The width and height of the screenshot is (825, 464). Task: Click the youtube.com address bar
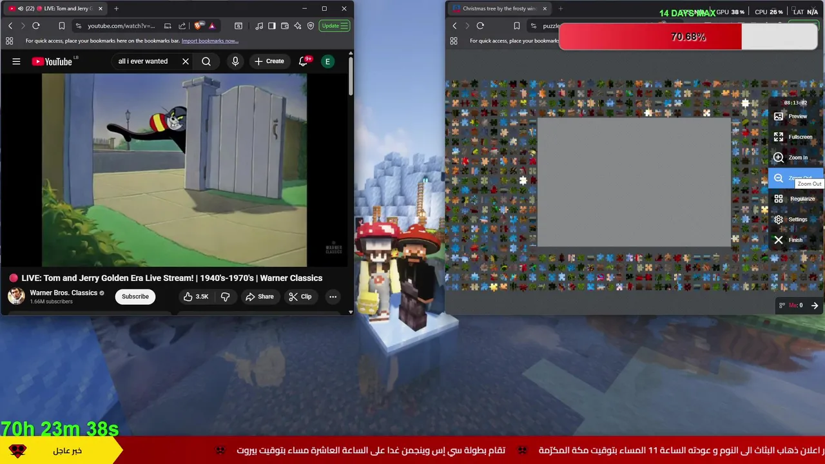coord(121,26)
